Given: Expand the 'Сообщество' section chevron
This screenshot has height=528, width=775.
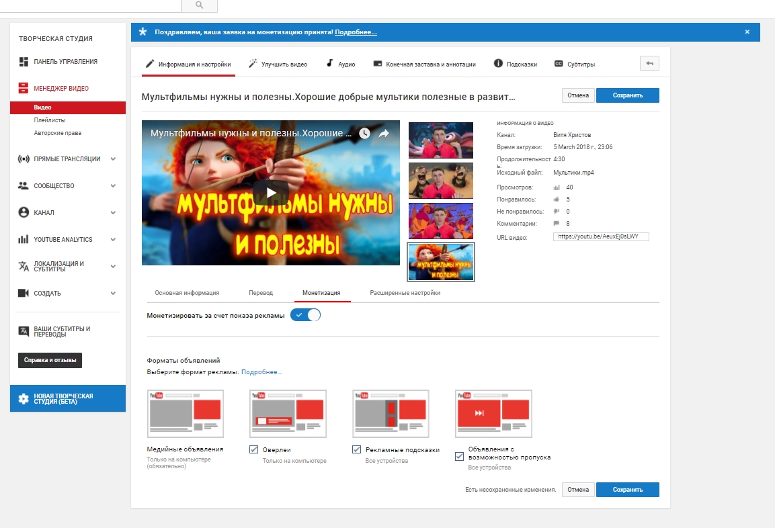Looking at the screenshot, I should click(x=113, y=185).
